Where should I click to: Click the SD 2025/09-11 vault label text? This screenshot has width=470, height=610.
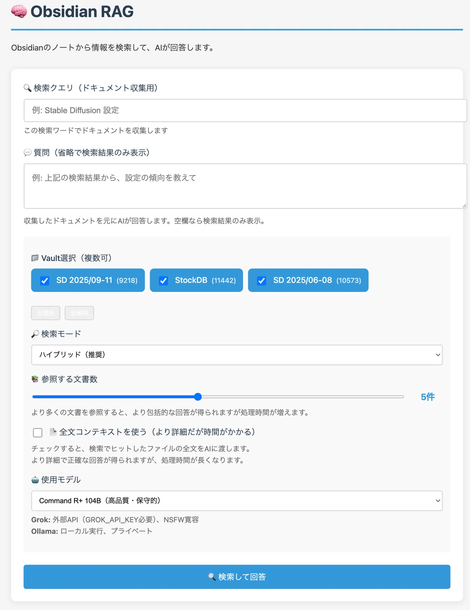[84, 280]
